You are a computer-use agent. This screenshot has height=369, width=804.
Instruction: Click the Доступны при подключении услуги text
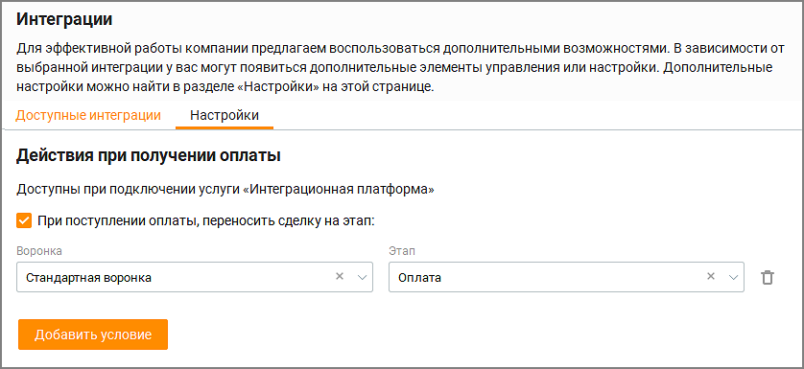coord(225,190)
